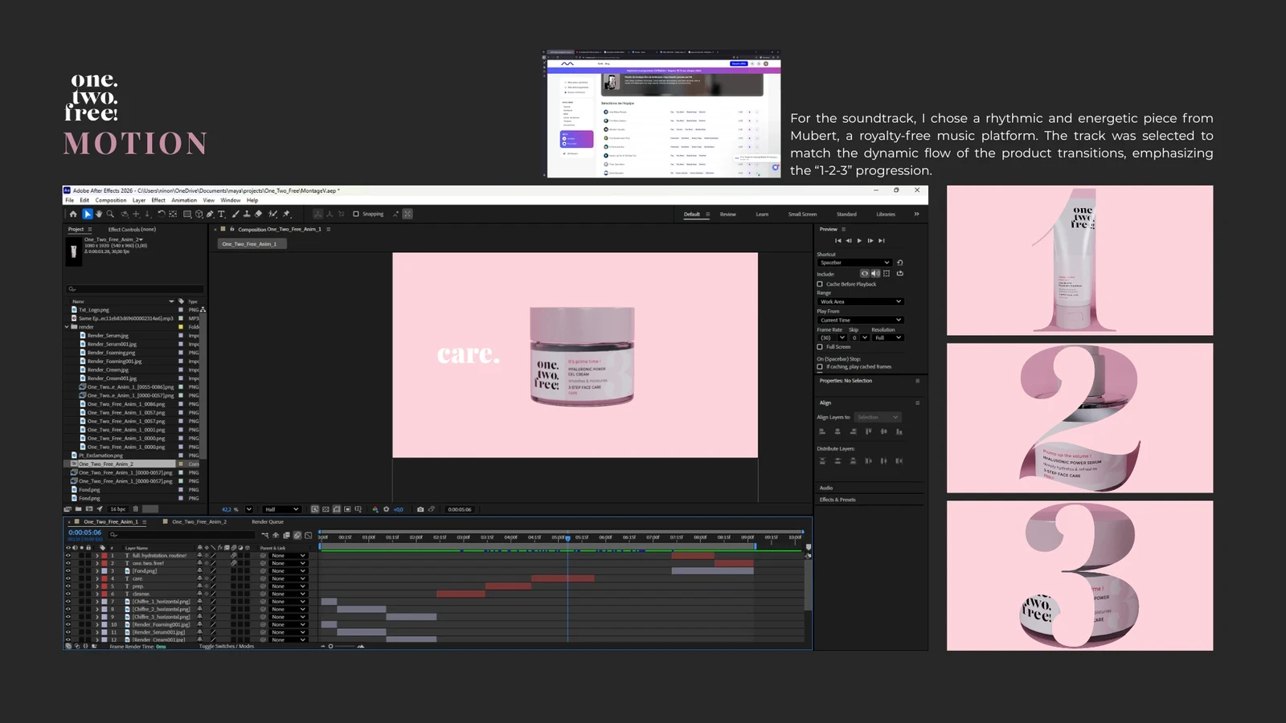Select the Horizontal Type tool

(221, 214)
